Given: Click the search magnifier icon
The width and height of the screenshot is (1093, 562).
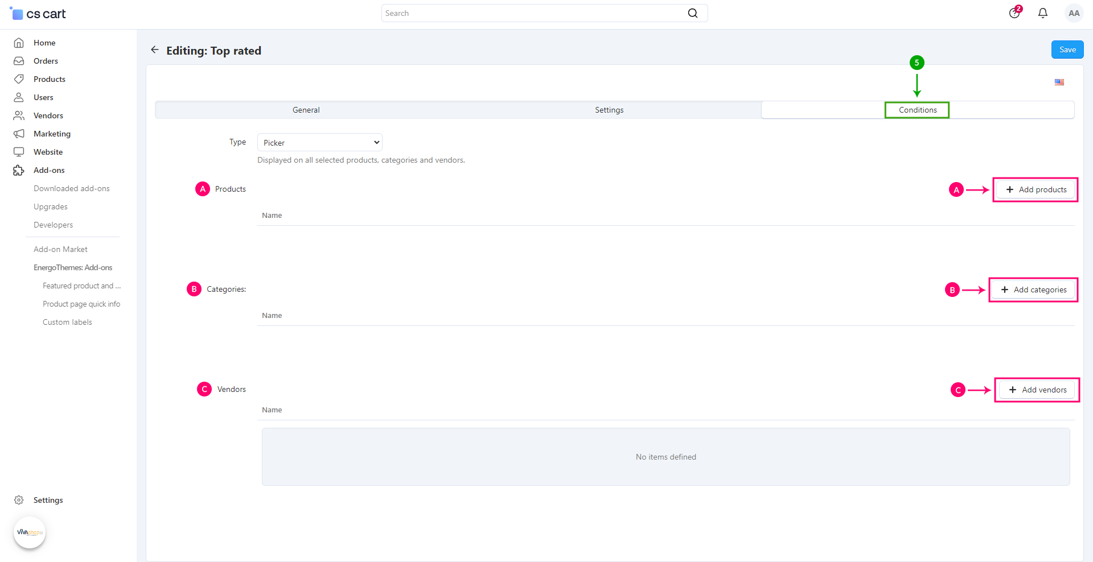Looking at the screenshot, I should pyautogui.click(x=692, y=13).
